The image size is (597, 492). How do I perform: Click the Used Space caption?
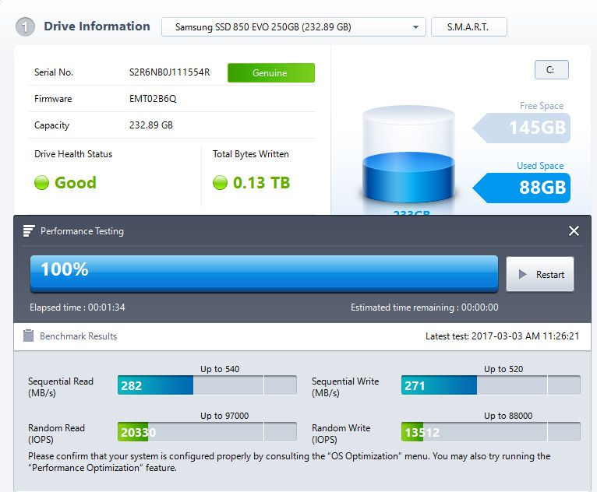coord(540,166)
